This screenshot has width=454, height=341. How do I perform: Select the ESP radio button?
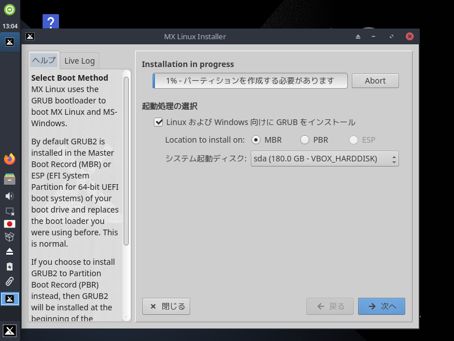click(353, 140)
